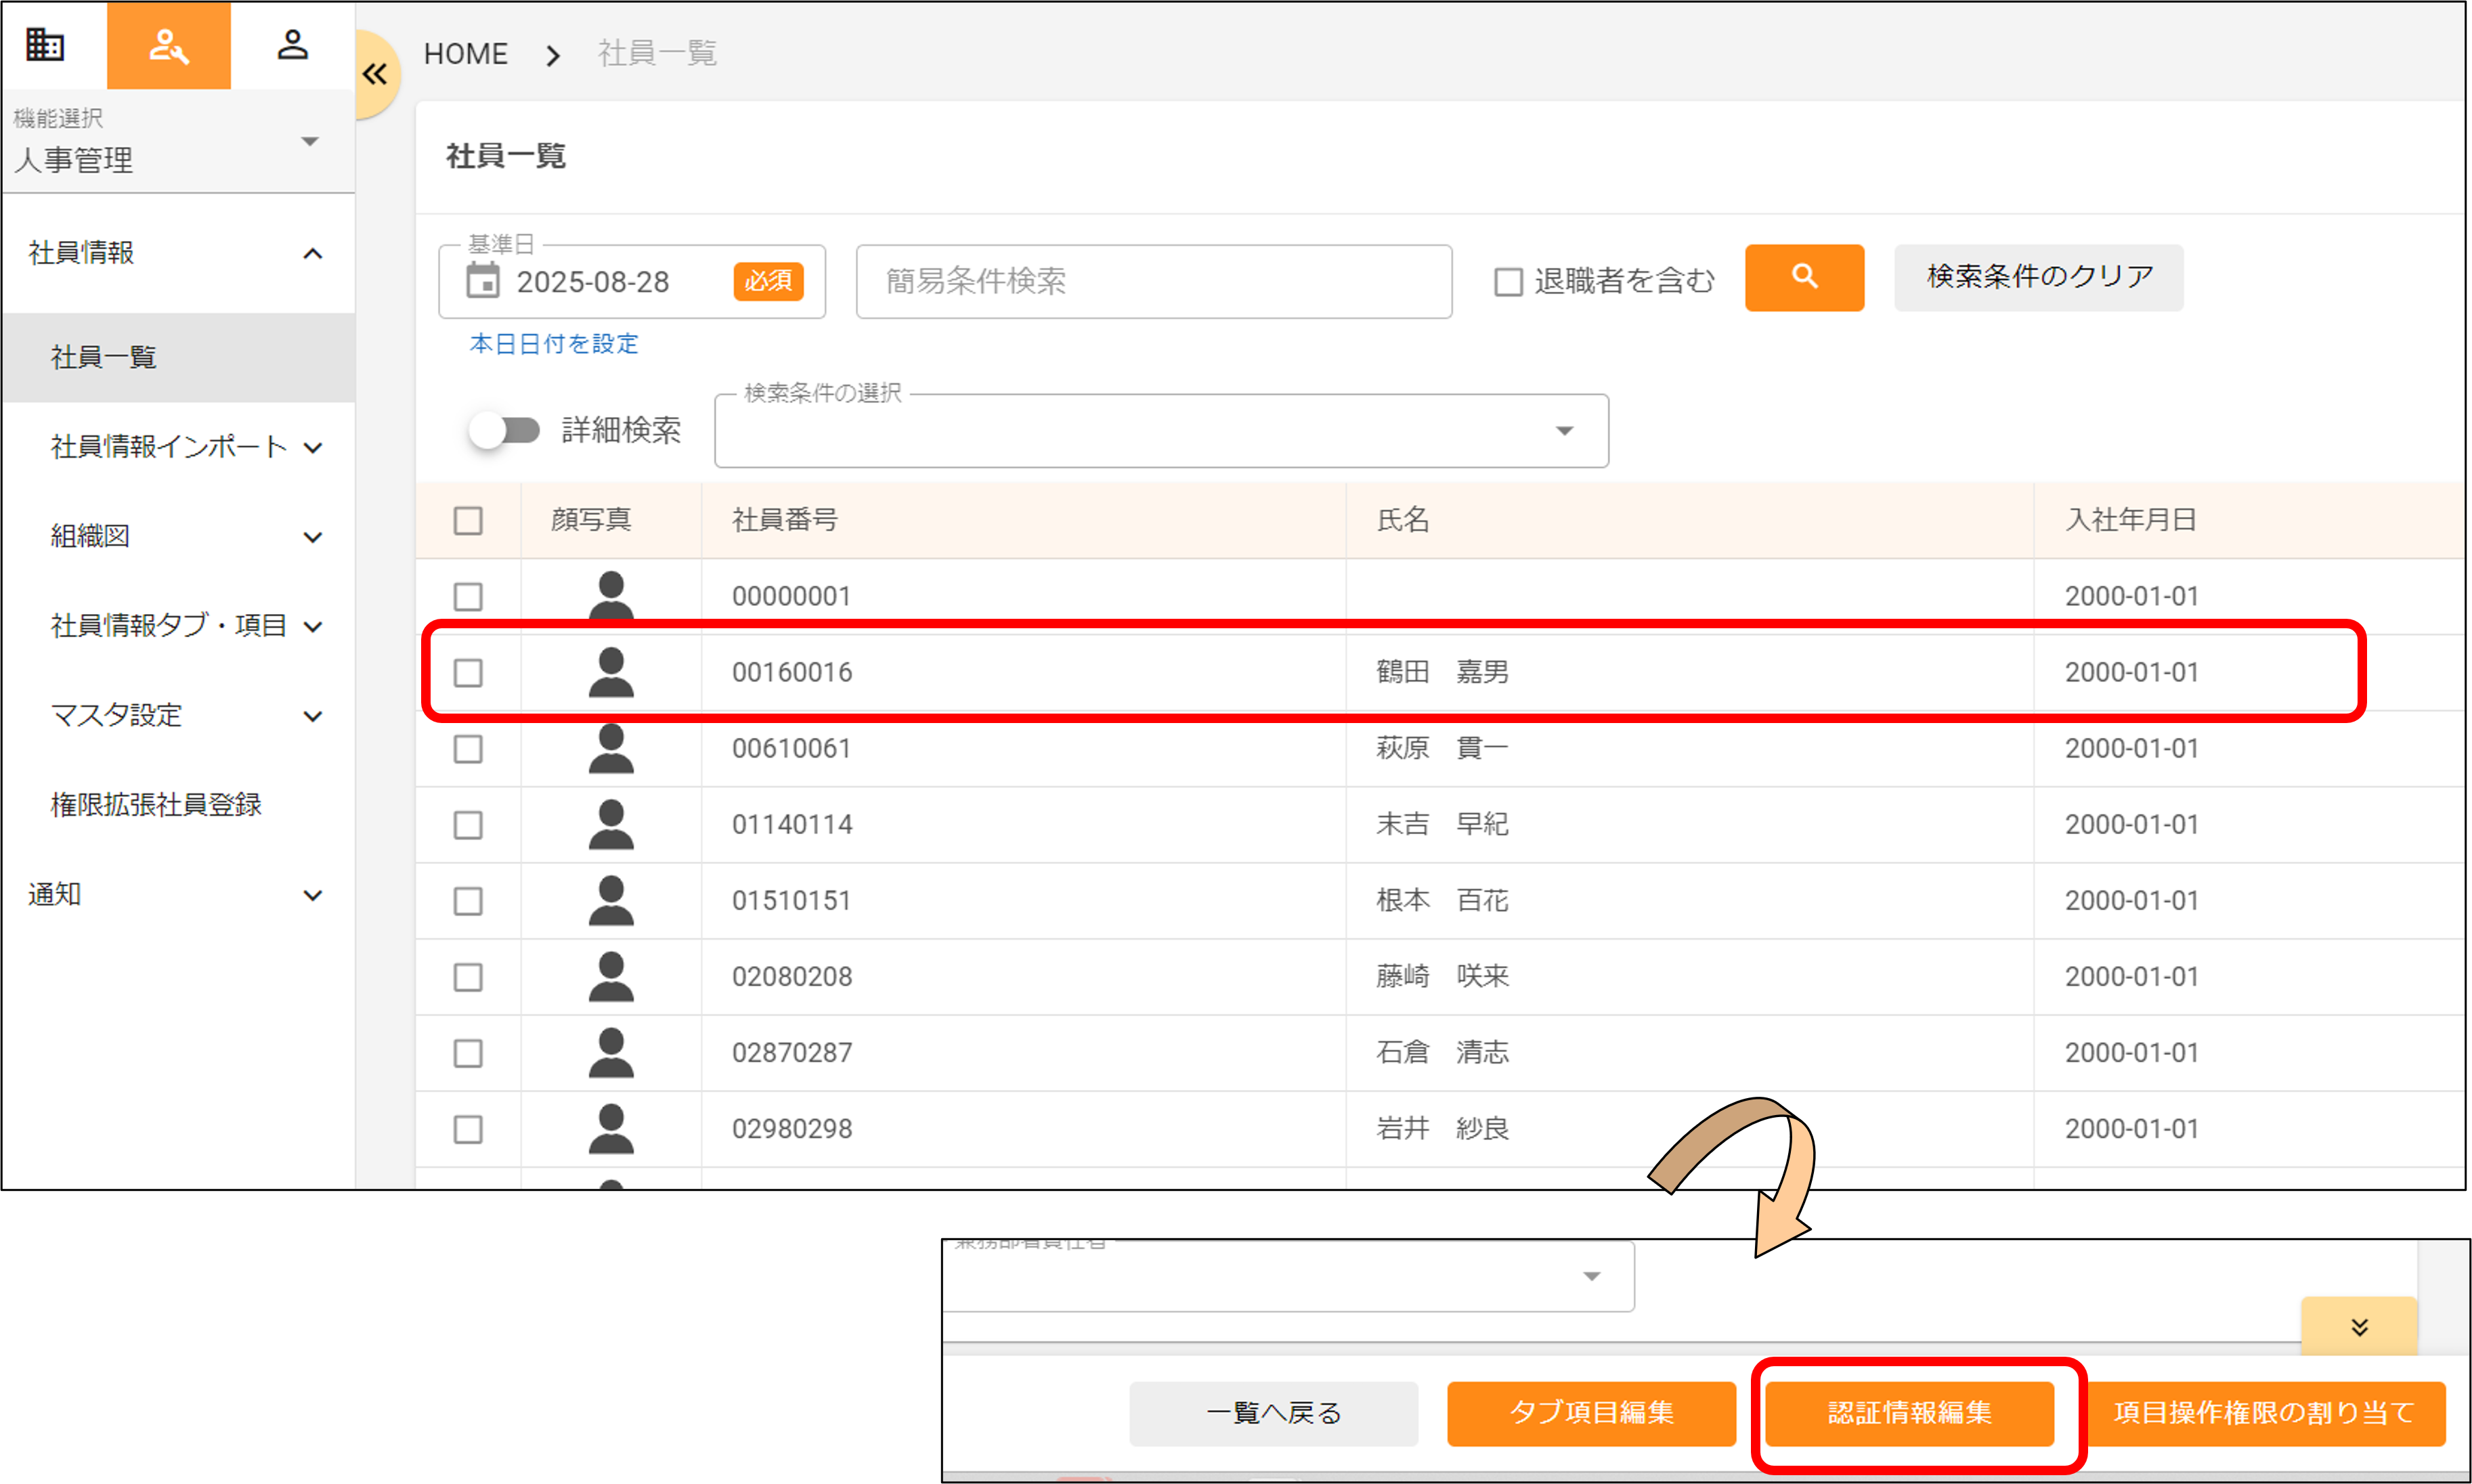The width and height of the screenshot is (2472, 1484).
Task: Tick checkbox for employee 00610061 row
Action: pyautogui.click(x=468, y=749)
